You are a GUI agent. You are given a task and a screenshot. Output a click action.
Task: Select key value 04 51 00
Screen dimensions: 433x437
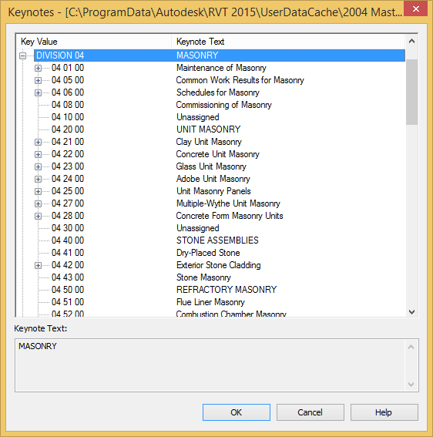click(x=68, y=302)
